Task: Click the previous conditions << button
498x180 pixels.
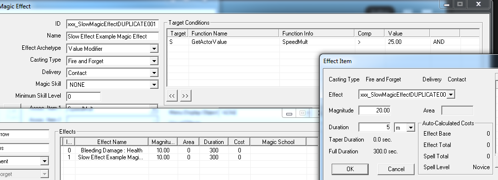Action: click(172, 96)
